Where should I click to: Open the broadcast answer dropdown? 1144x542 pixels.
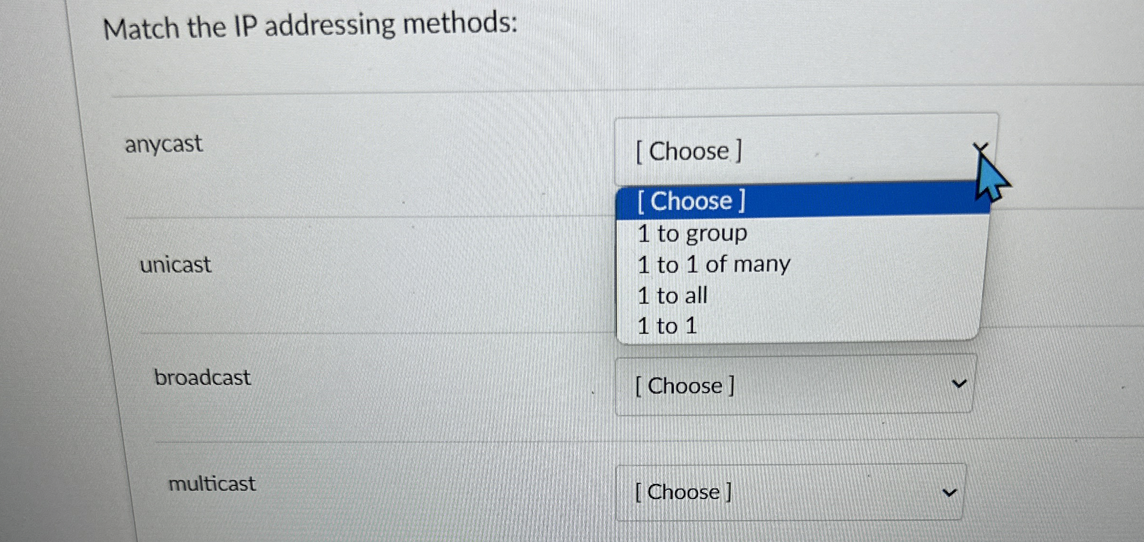coord(793,385)
